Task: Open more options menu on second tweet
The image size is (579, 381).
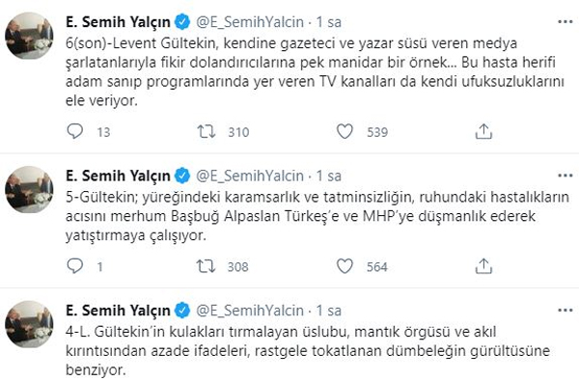Action: [565, 176]
